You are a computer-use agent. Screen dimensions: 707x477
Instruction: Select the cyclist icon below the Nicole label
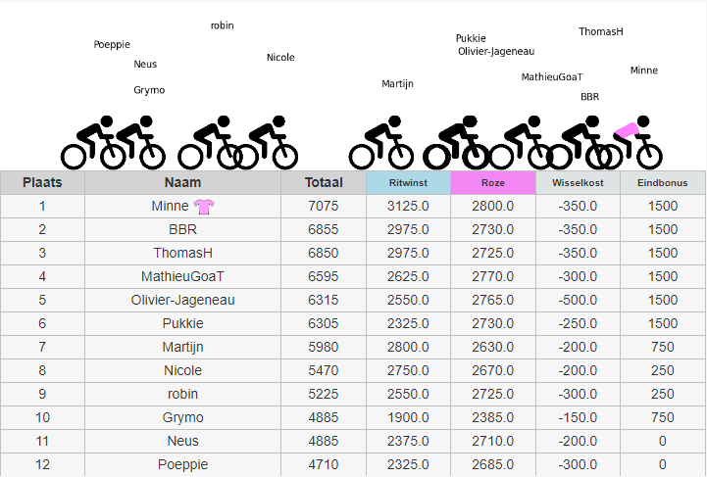[269, 144]
